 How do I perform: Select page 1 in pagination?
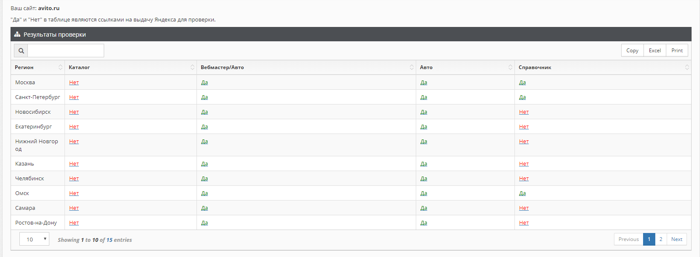[x=649, y=239]
